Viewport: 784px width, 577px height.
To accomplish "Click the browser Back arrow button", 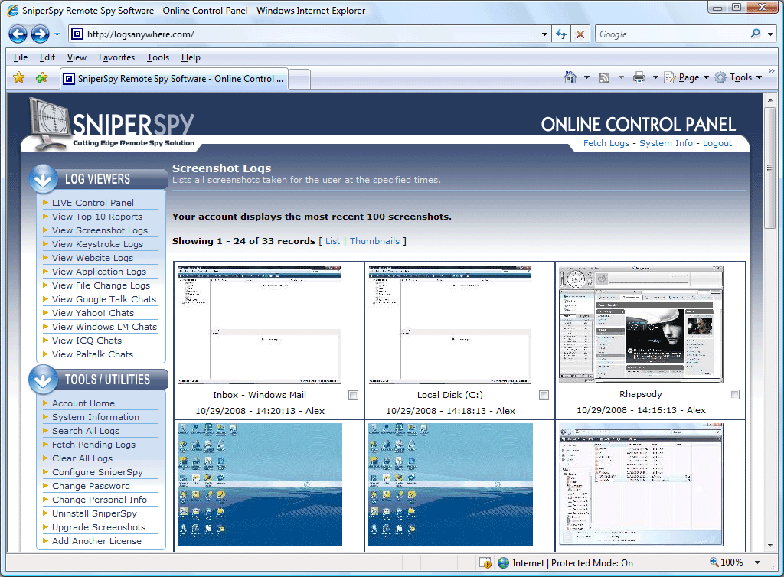I will tap(18, 34).
